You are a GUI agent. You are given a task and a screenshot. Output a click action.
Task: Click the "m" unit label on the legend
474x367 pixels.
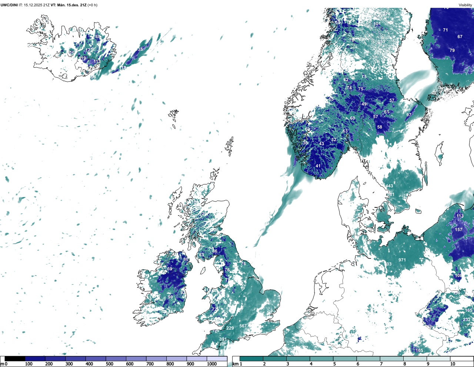coord(2,364)
